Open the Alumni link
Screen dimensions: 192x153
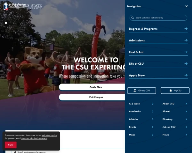166,112
